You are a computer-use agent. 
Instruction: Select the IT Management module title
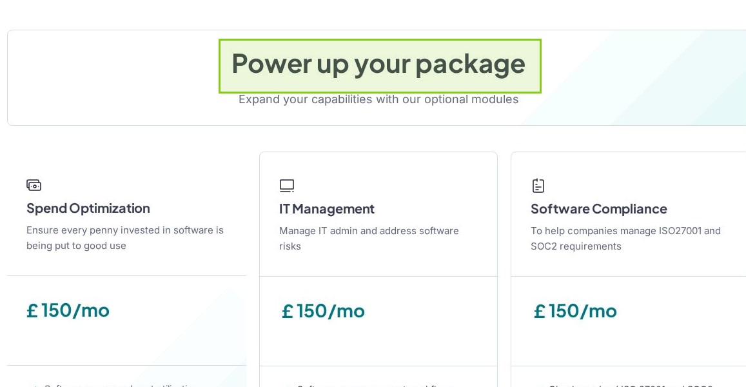coord(327,209)
